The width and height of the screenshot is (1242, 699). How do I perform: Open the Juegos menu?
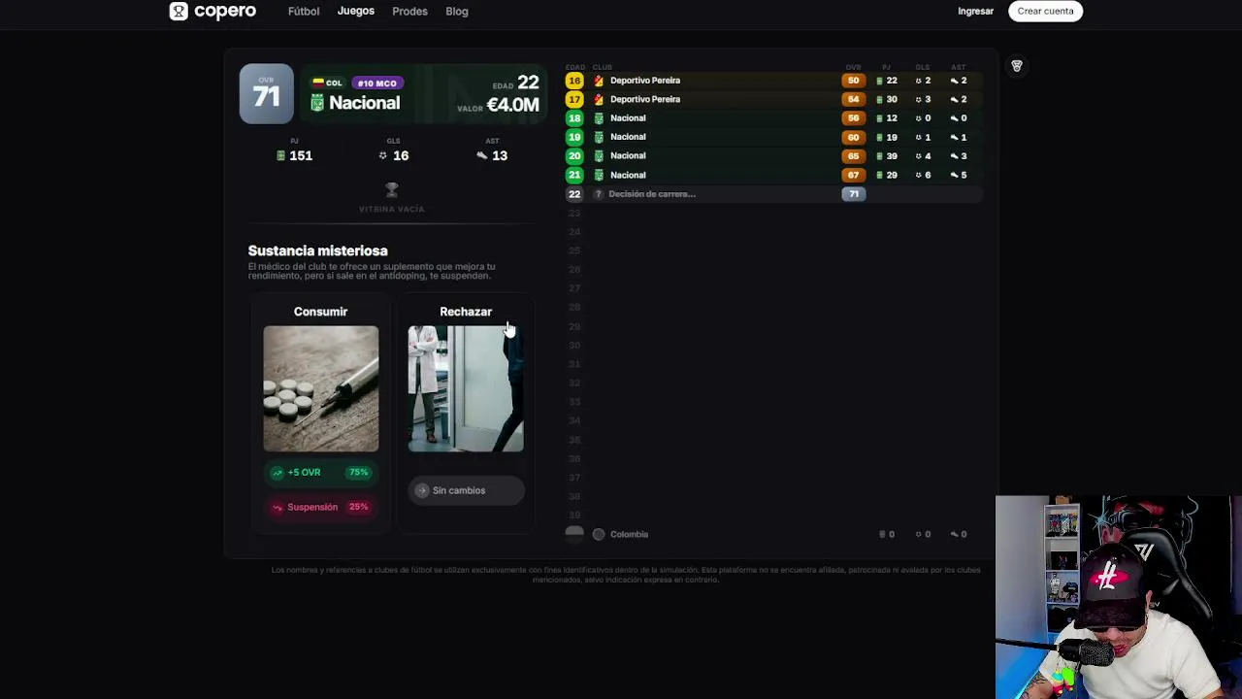click(356, 11)
